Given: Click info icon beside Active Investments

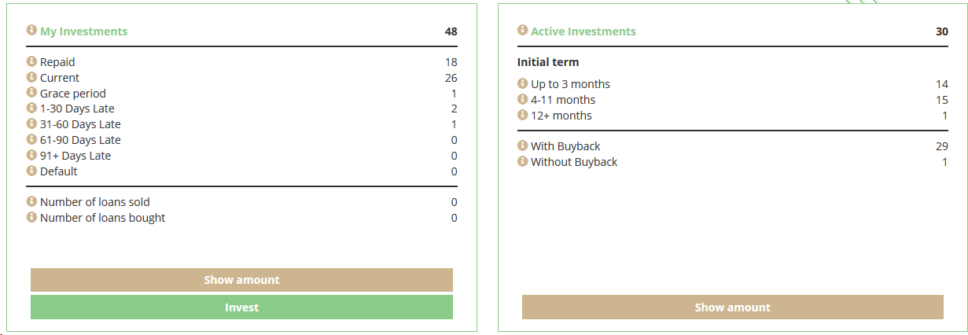Looking at the screenshot, I should coord(523,31).
